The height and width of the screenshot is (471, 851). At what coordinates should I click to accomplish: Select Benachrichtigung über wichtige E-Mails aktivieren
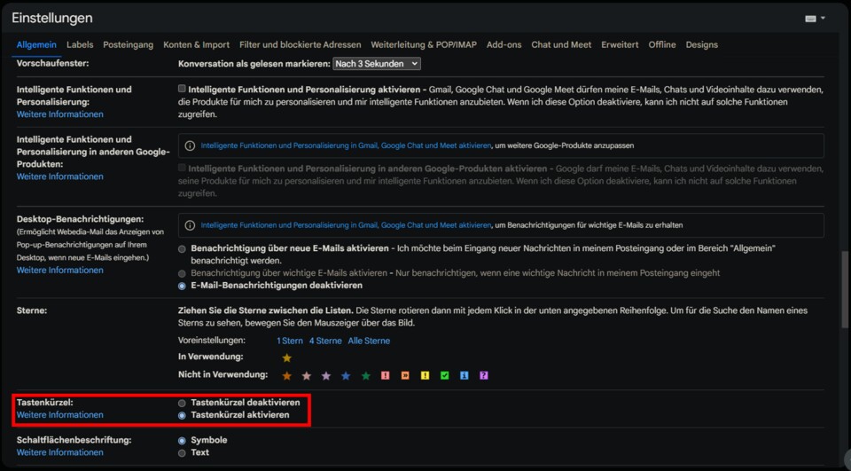click(182, 273)
